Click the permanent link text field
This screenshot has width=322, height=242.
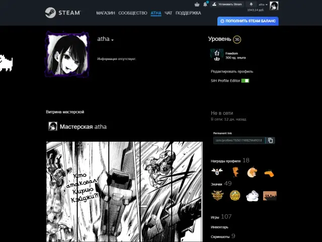238,140
